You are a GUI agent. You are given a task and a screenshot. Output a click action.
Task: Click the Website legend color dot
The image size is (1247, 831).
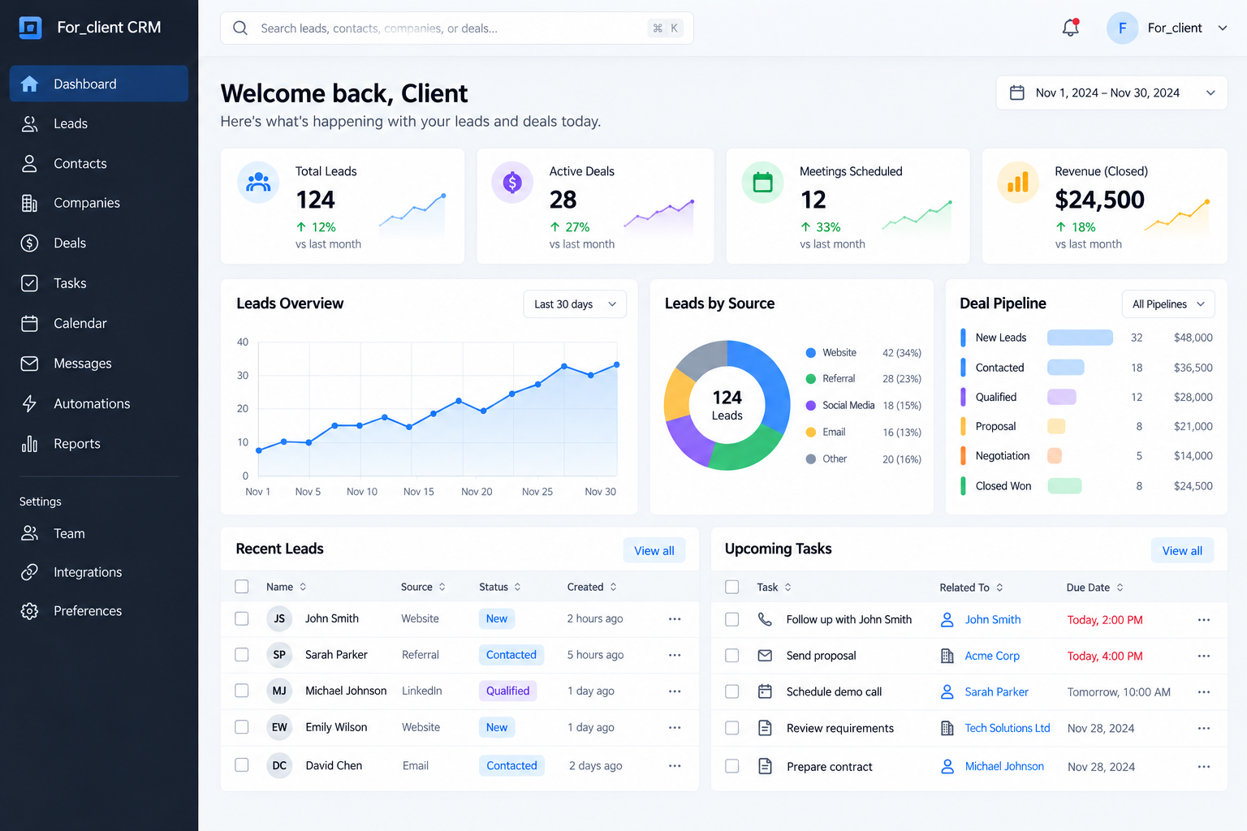pyautogui.click(x=810, y=353)
